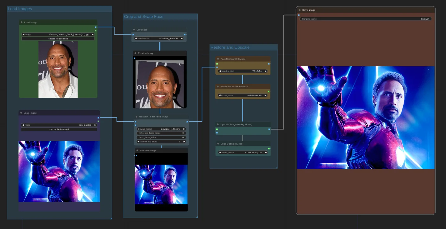Image resolution: width=446 pixels, height=229 pixels.
Task: Click the ReActor node's output port
Action: click(187, 122)
